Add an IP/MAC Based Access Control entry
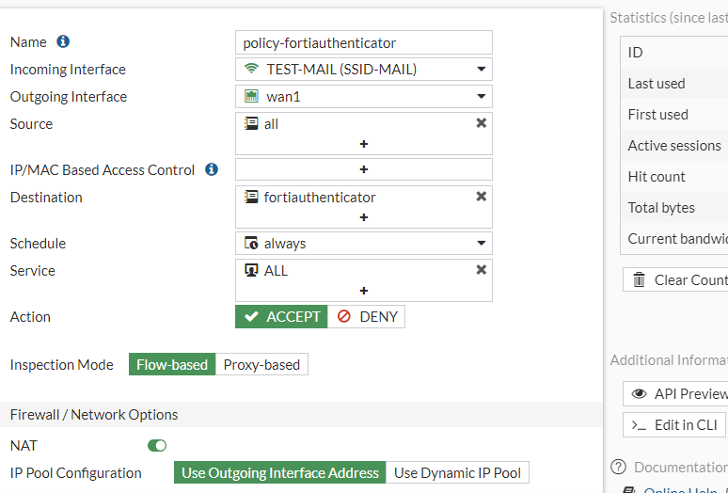Screen dimensions: 728x493 (x=363, y=169)
